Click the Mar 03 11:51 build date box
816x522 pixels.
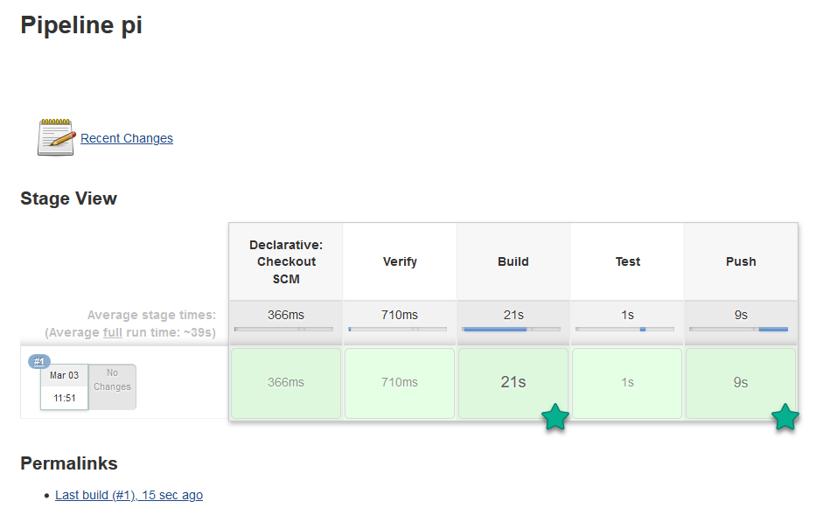63,386
